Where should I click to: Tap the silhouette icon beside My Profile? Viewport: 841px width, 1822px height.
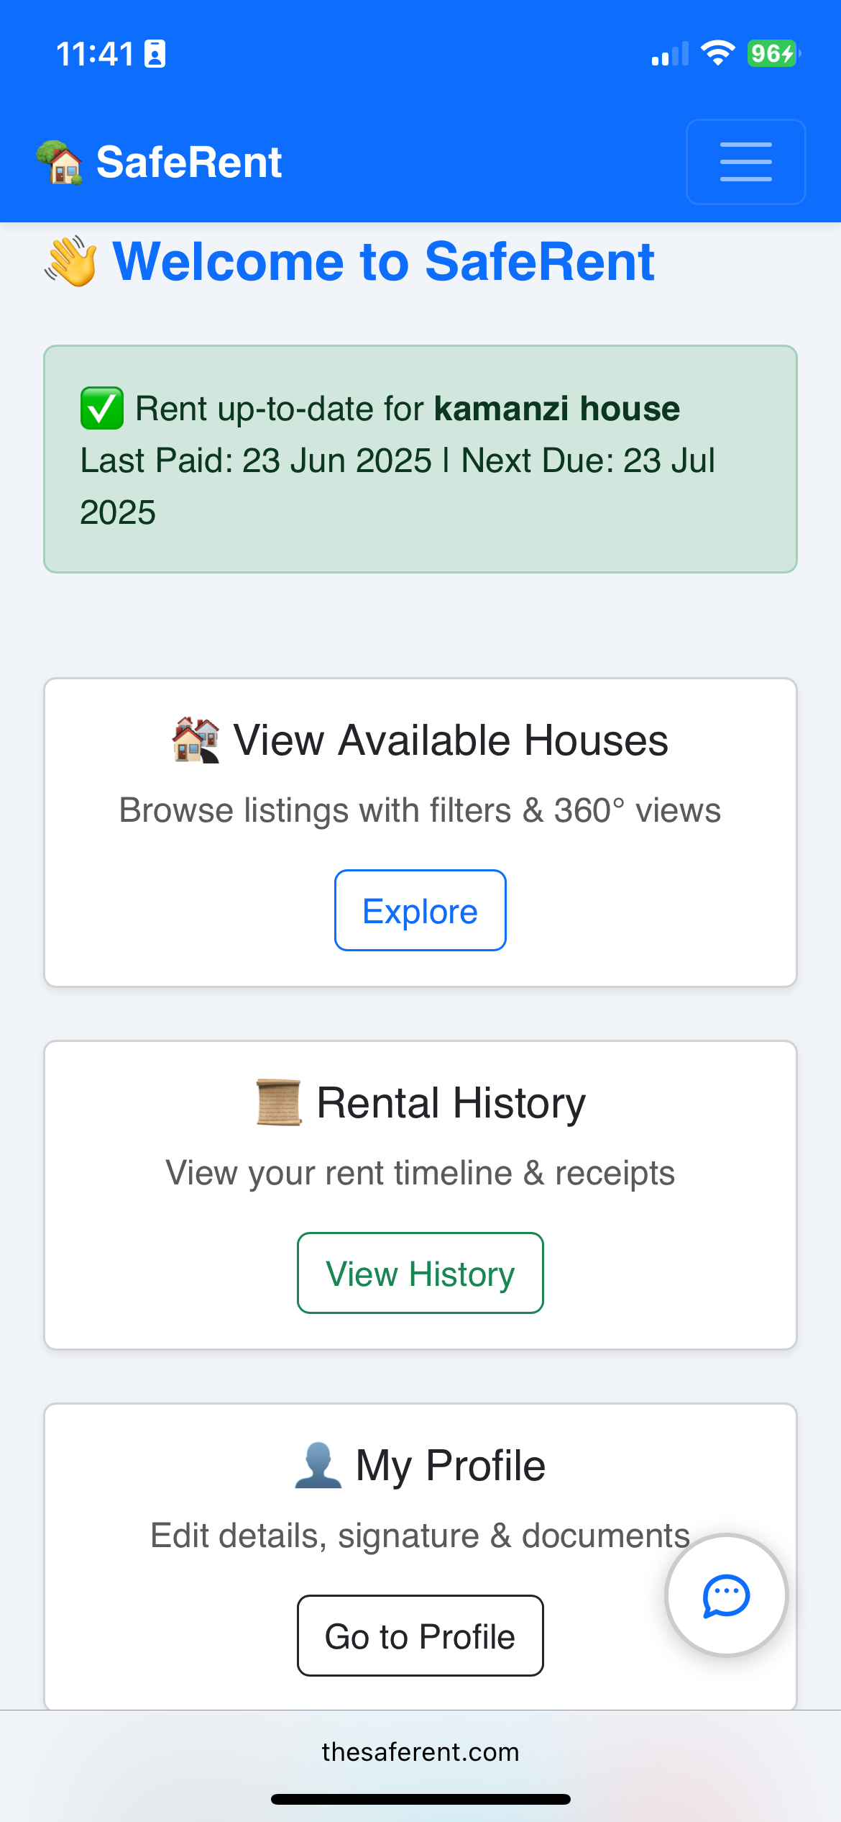click(318, 1465)
